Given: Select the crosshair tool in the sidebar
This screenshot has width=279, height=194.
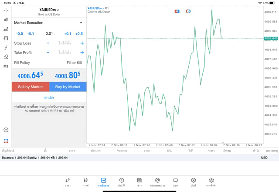Looking at the screenshot, I should [6, 10].
